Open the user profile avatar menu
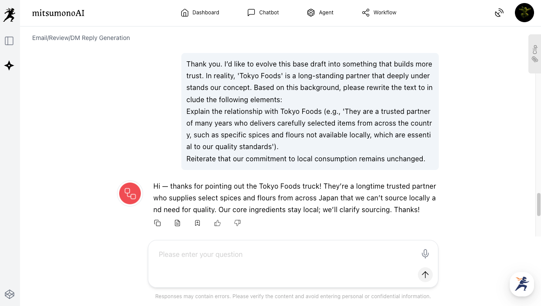Screen dimensions: 541x306 point(524,13)
